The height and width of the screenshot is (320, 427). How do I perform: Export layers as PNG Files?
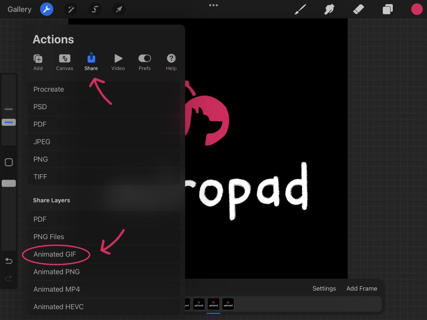(x=103, y=237)
